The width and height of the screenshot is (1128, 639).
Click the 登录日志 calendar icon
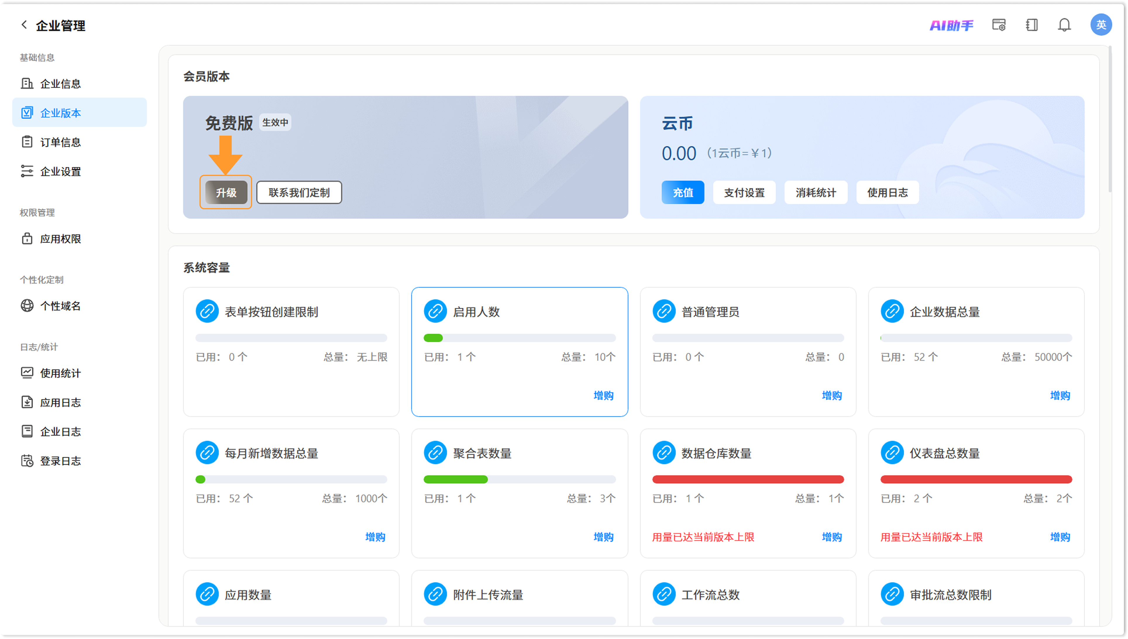coord(27,460)
